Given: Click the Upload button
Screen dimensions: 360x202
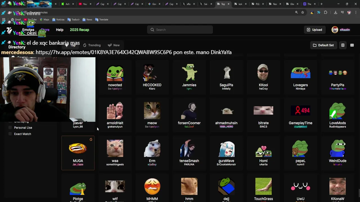Looking at the screenshot, I should [314, 30].
